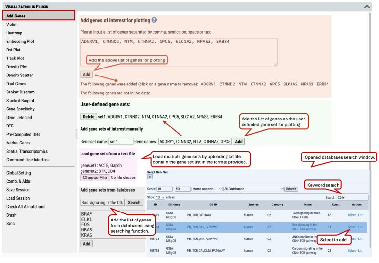
Task: Sort table by ID column
Action: tap(156, 204)
